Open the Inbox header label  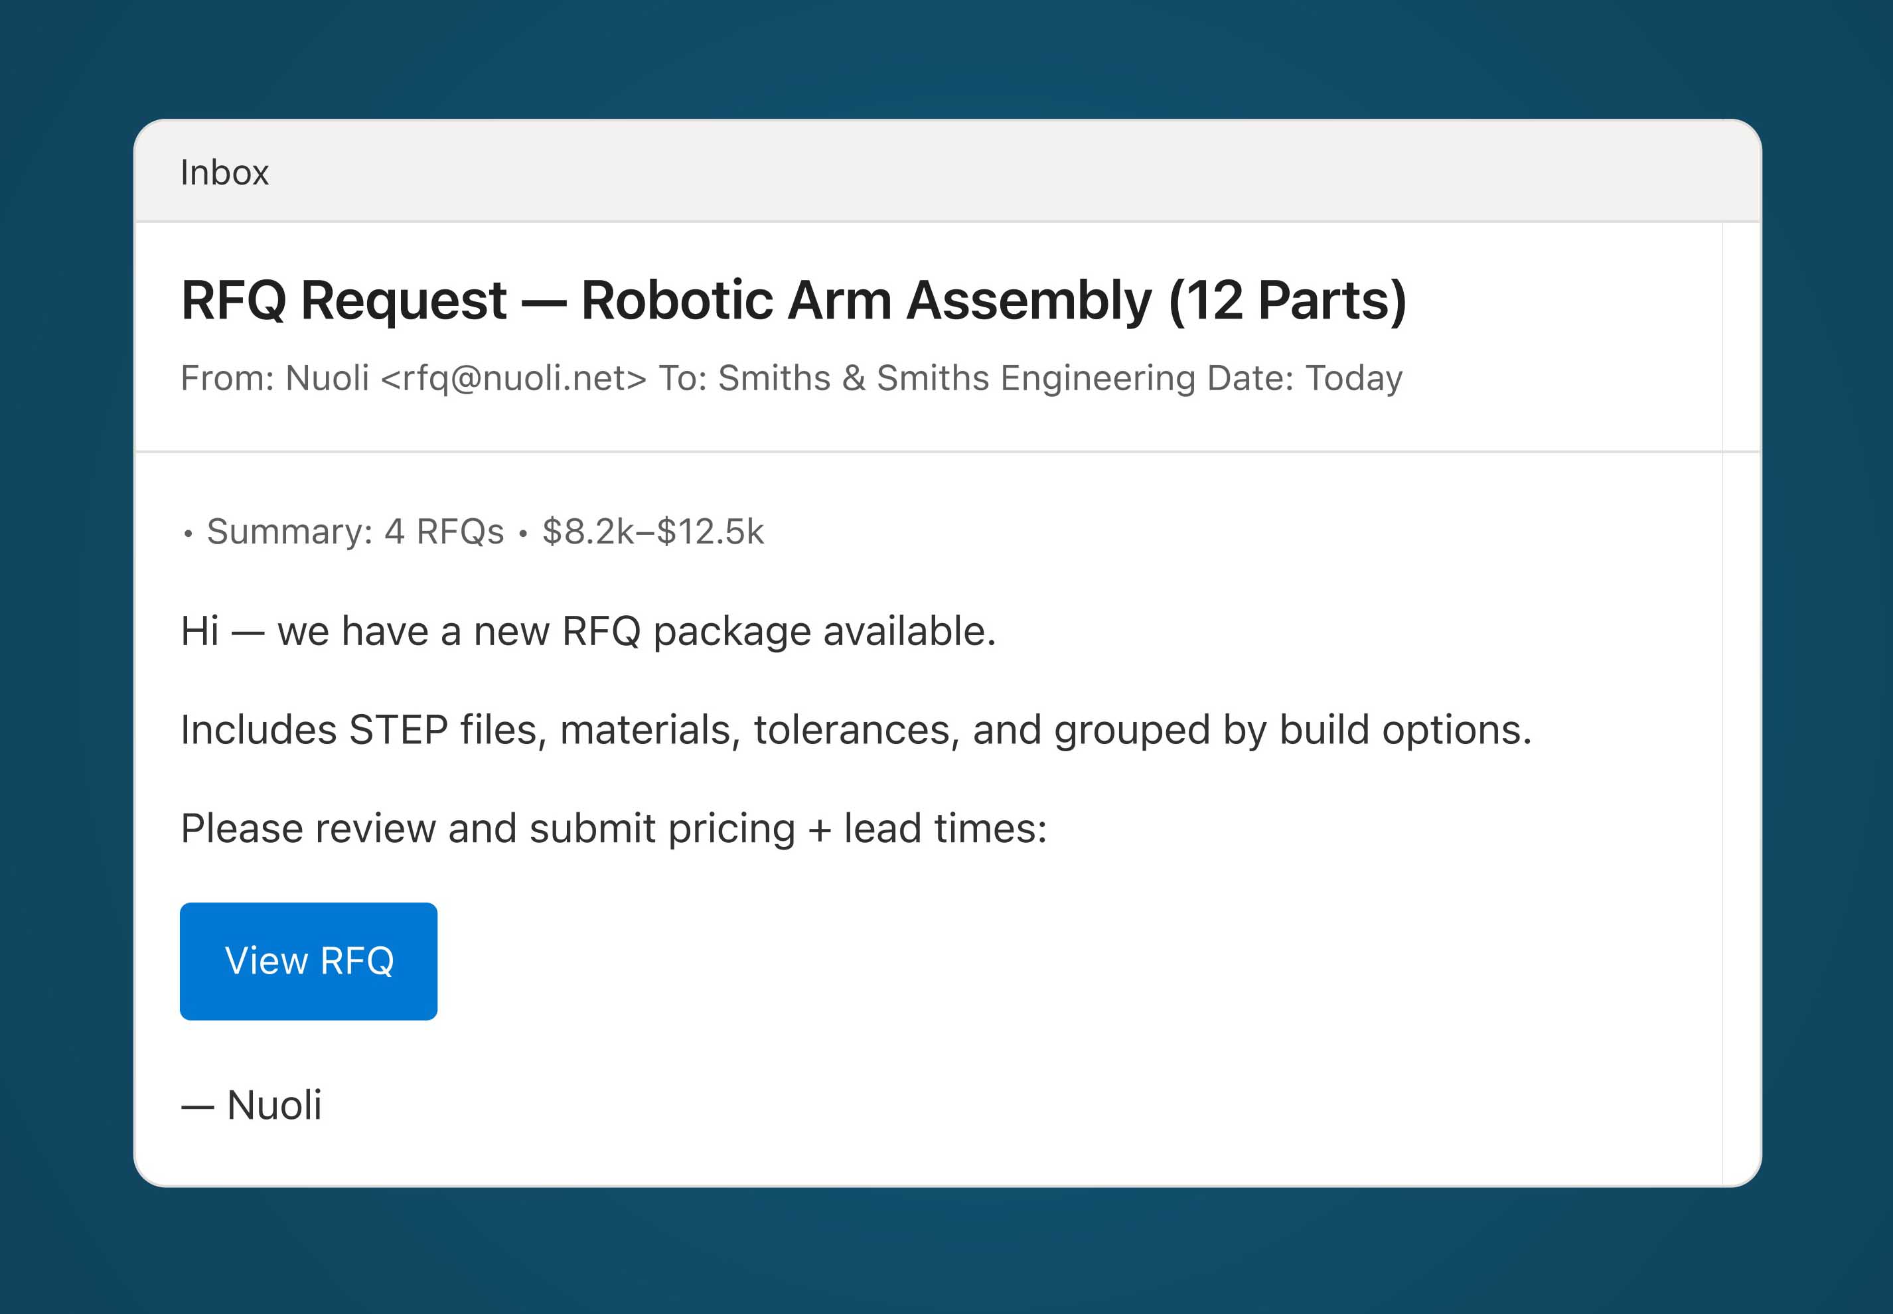[225, 173]
